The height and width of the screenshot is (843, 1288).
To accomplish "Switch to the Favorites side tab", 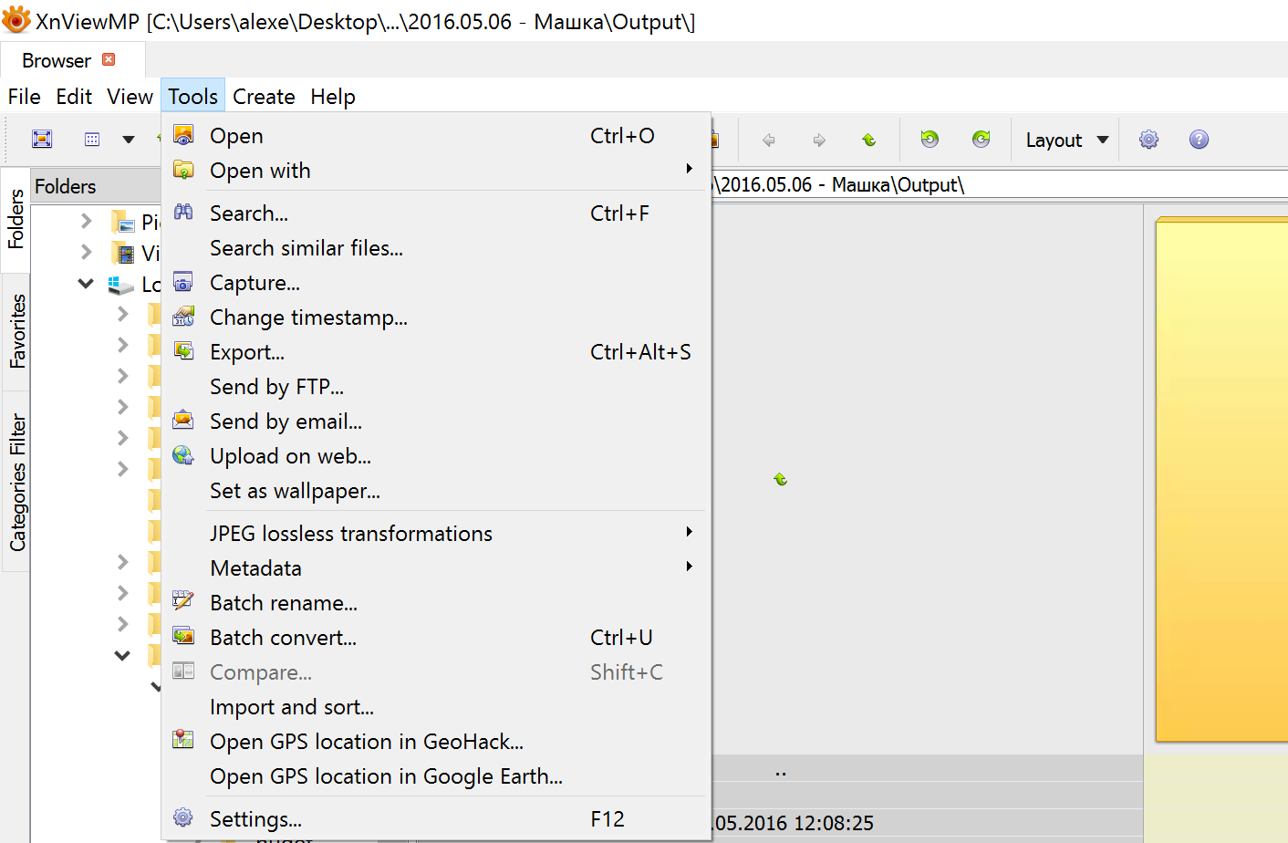I will click(16, 331).
